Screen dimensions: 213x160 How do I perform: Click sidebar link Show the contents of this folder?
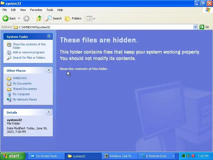29,46
